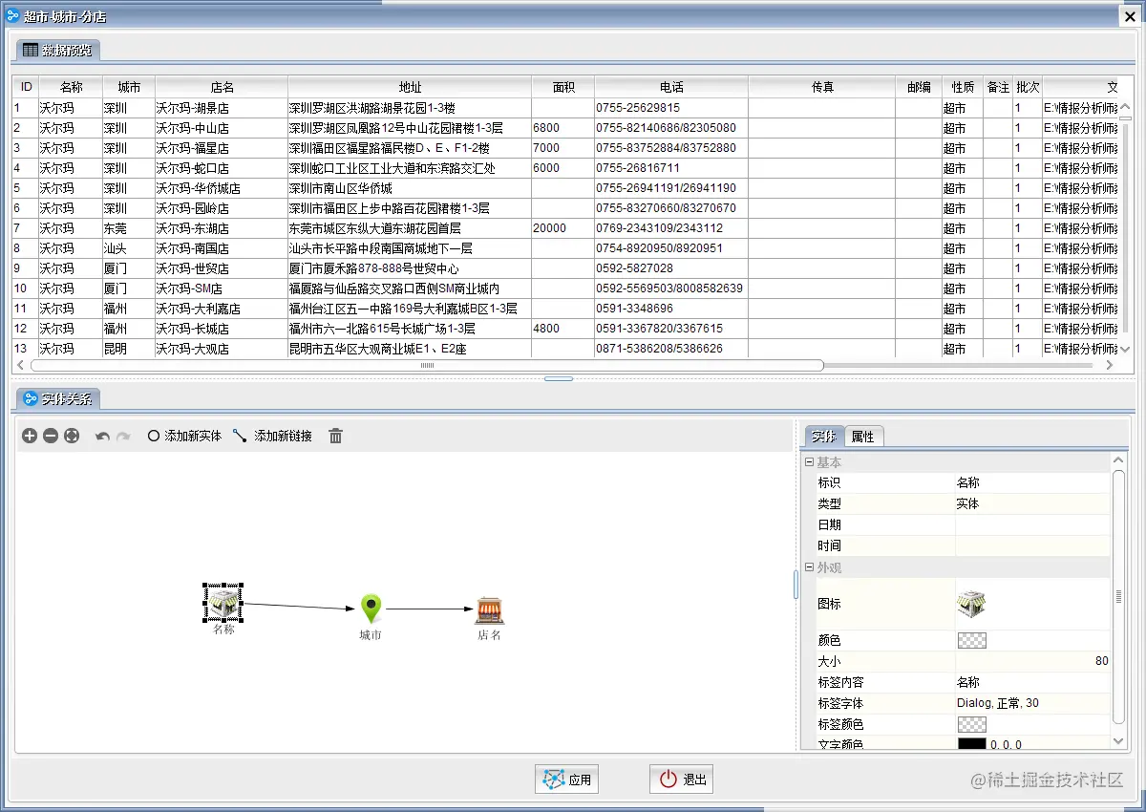Click the 批次 column header
Image resolution: width=1146 pixels, height=812 pixels.
1028,87
